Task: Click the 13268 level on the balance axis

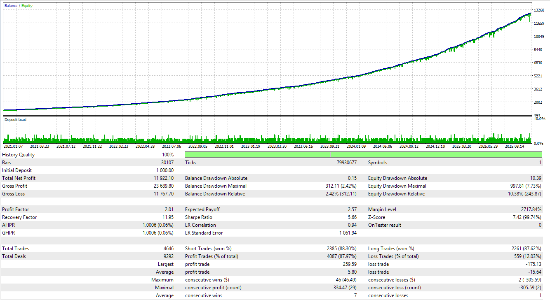Action: coord(540,10)
